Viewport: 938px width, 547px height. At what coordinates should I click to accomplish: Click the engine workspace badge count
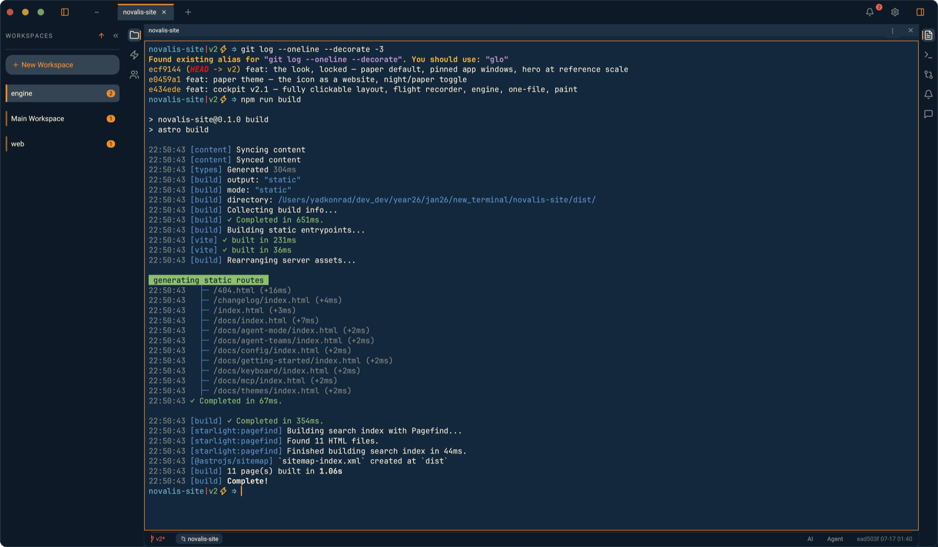110,93
